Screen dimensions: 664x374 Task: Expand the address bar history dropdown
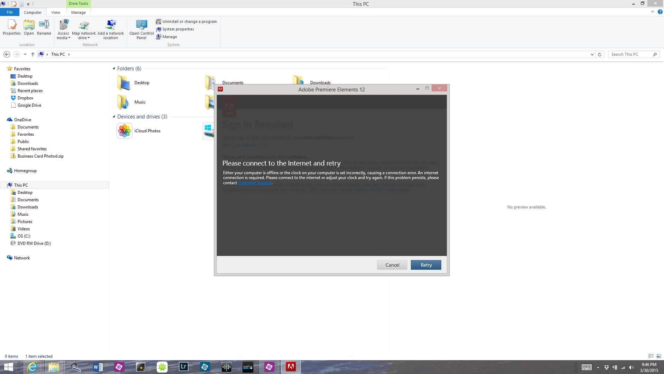592,54
